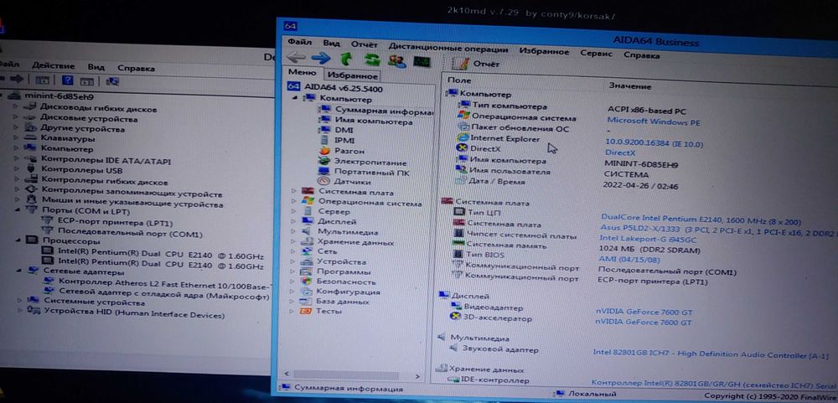Click the left sidebar horizontal scrollbar
Image resolution: width=838 pixels, height=403 pixels.
point(353,375)
